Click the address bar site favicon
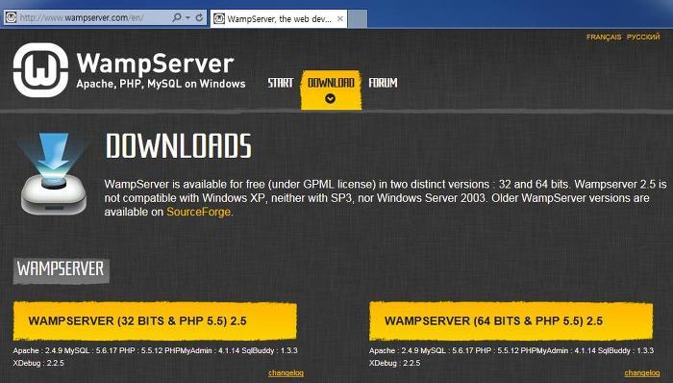Viewport: 673px width, 383px height. (11, 17)
